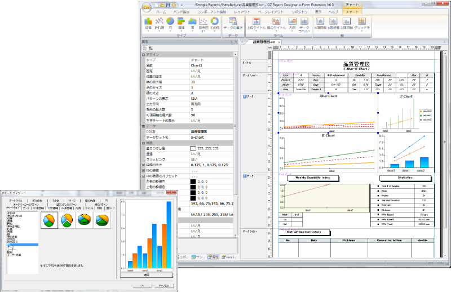Click the 塗りつぶし色 white color swatch
Viewport: 451px width, 292px height.
(193, 148)
